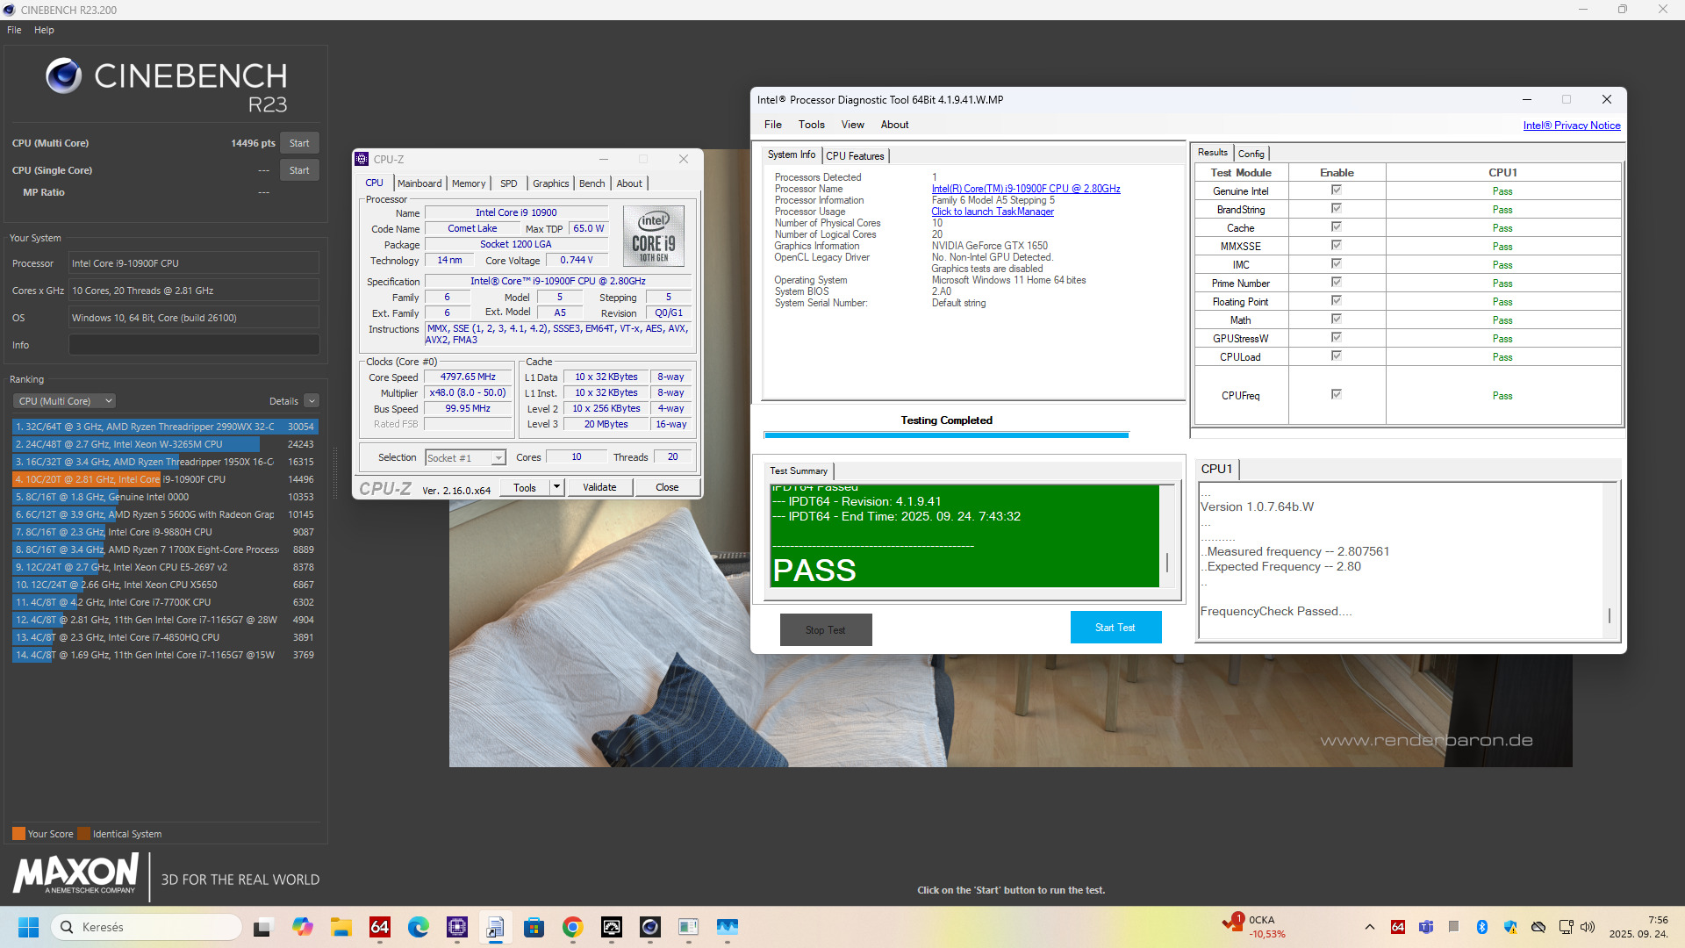Open the CPU-Z taskbar icon
1685x948 pixels.
tap(457, 927)
